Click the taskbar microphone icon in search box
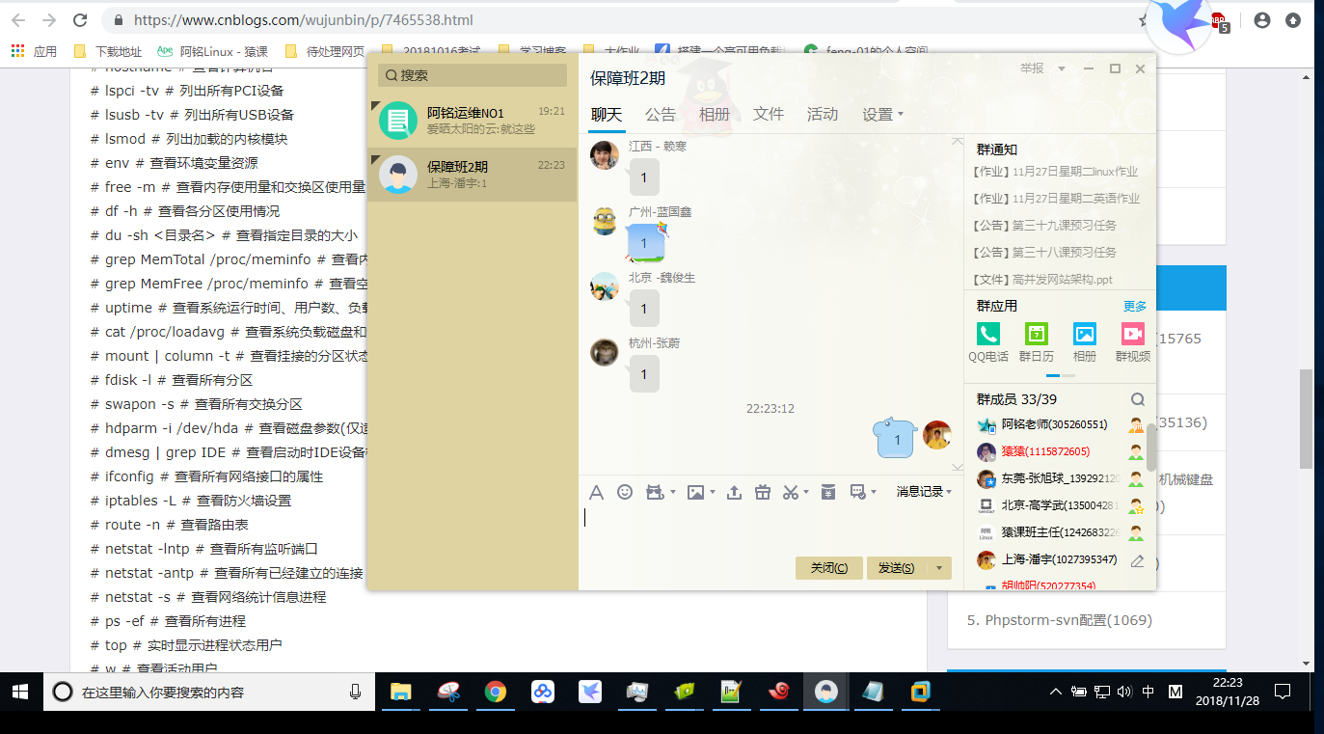 tap(356, 692)
